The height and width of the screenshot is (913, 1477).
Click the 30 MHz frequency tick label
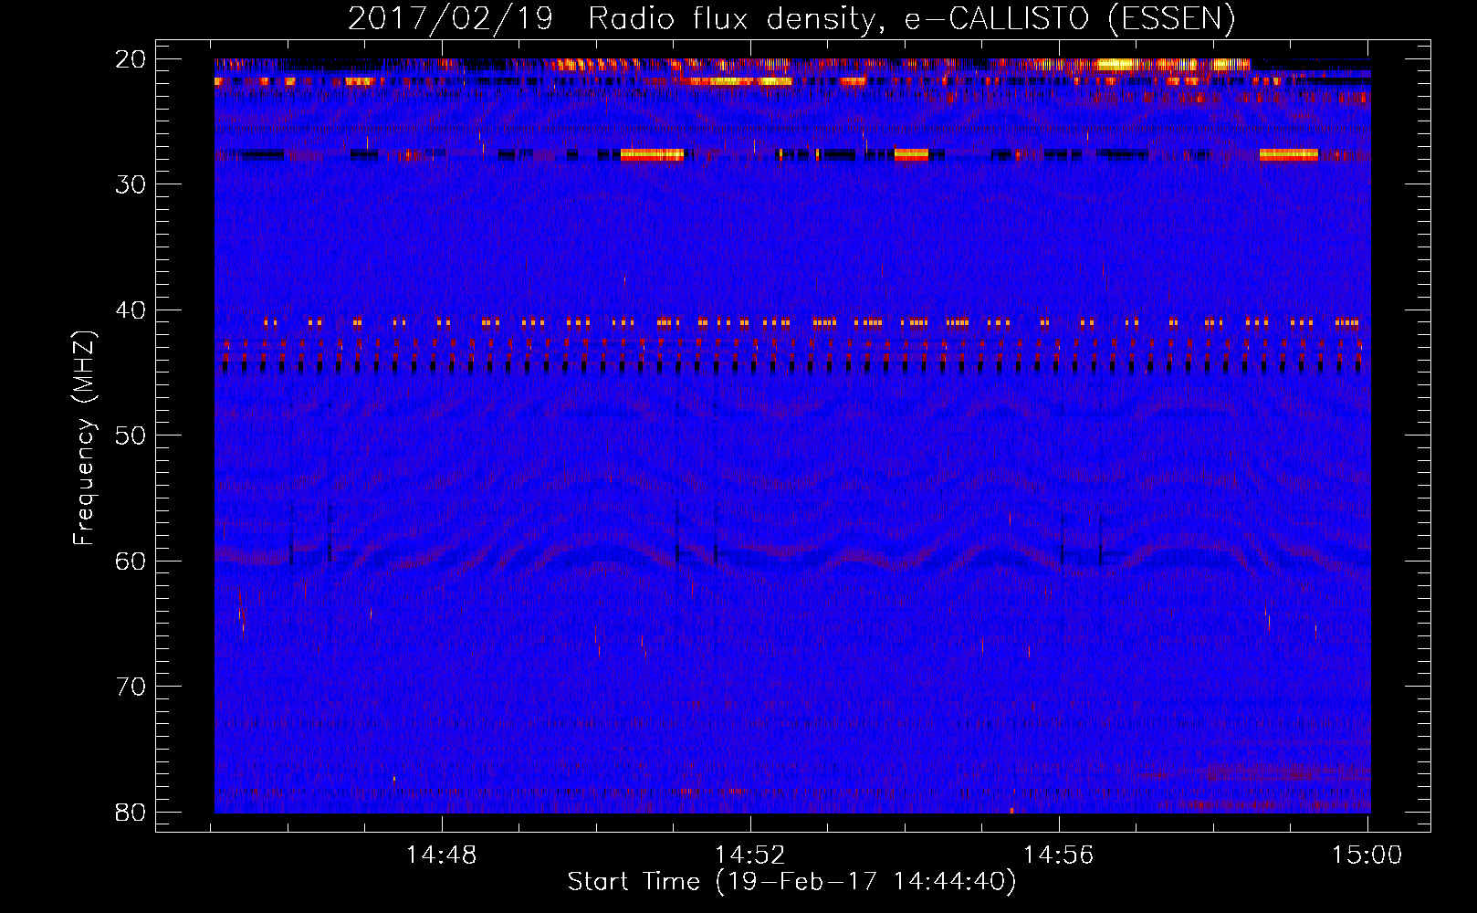[131, 184]
